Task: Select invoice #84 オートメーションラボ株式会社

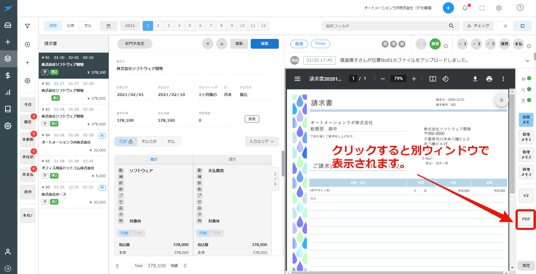Action: (x=74, y=143)
